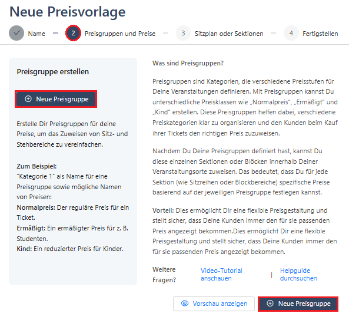The width and height of the screenshot is (349, 320).
Task: Click the Neue Preisvorlage page title
Action: [x=68, y=12]
